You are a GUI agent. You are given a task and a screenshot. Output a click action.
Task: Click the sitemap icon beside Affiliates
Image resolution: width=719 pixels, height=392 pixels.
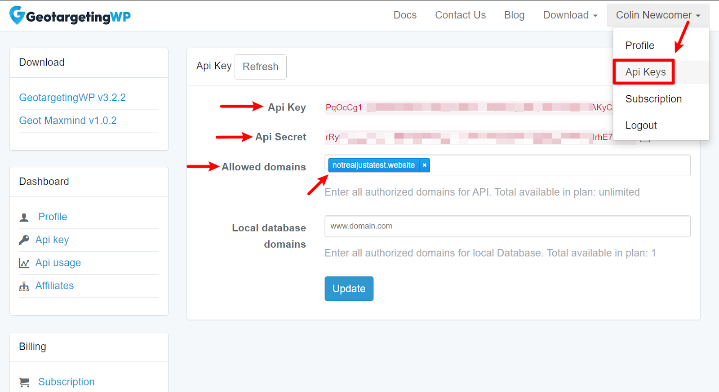[x=24, y=286]
